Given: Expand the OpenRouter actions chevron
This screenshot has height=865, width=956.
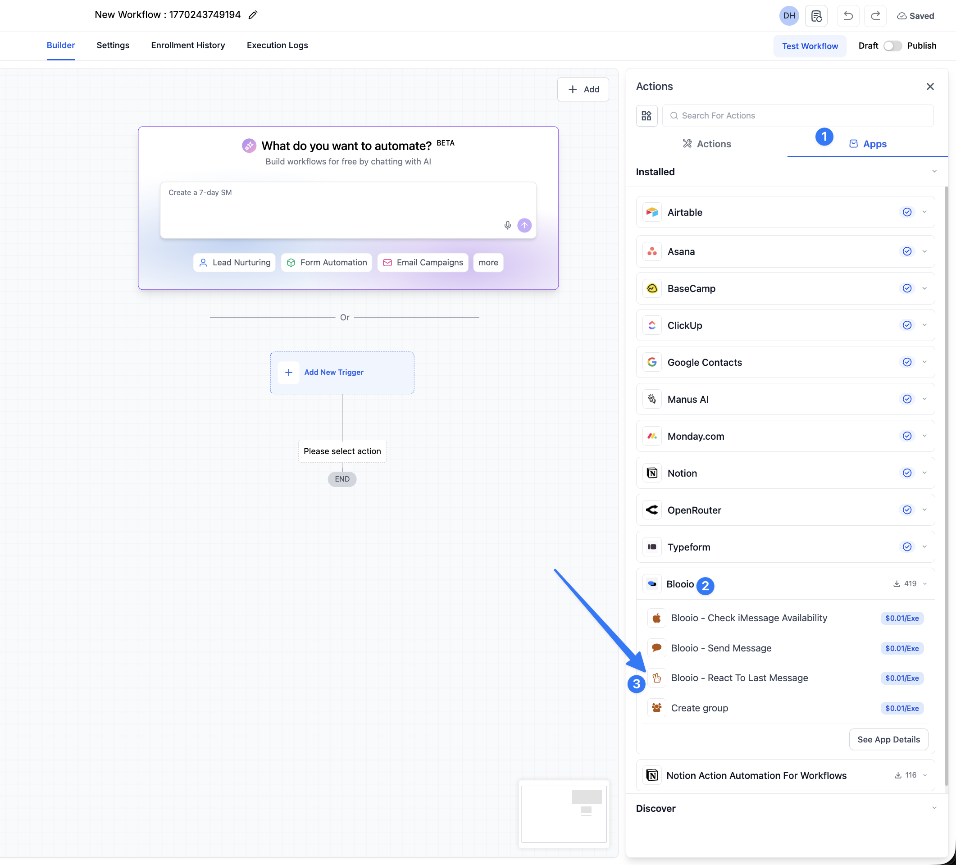Looking at the screenshot, I should pos(924,510).
